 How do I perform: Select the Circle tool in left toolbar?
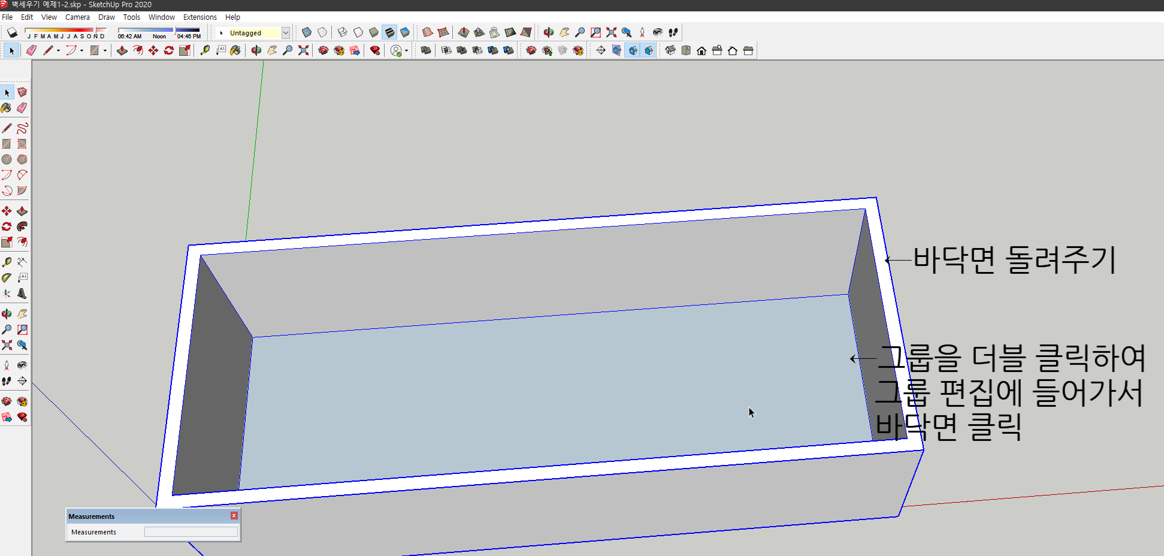(7, 159)
